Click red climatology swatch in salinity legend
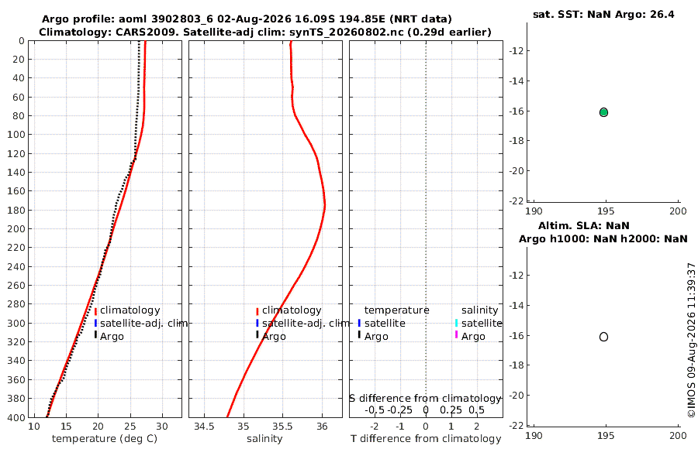 (x=257, y=311)
